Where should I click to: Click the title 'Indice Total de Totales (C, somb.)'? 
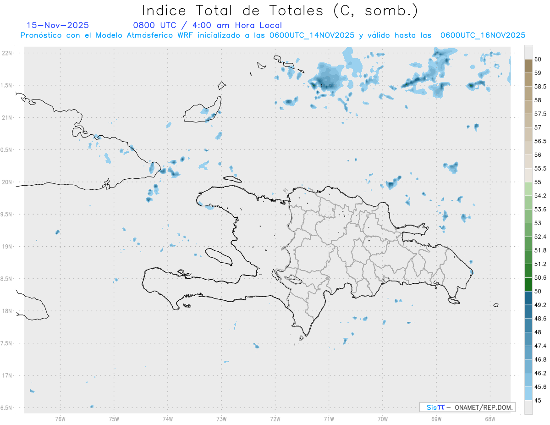[280, 10]
